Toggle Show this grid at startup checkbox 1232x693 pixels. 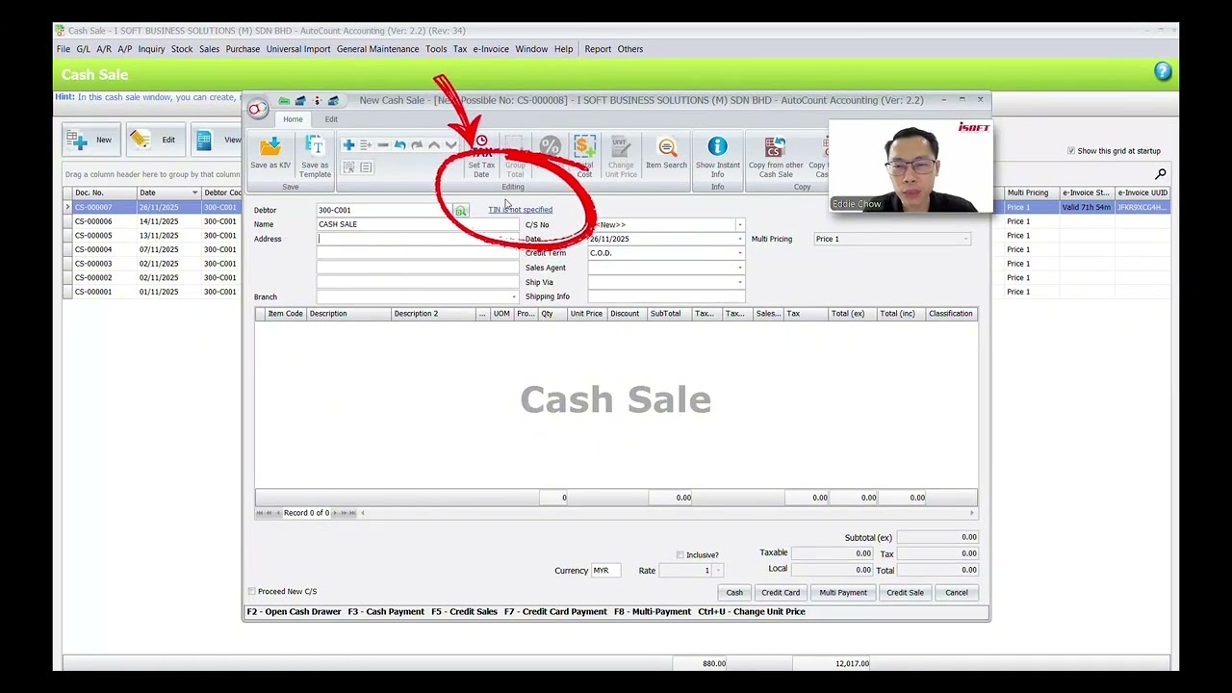(1071, 151)
